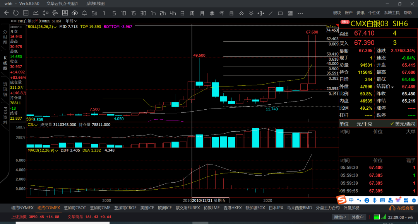The height and width of the screenshot is (224, 418).
Task: Switch to the 年 yearly period
Action: point(222,13)
